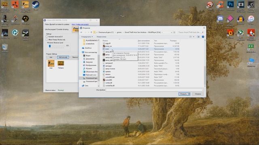Go up one folder level in dialog
Screen dimensions: 259x145
click(x=91, y=32)
